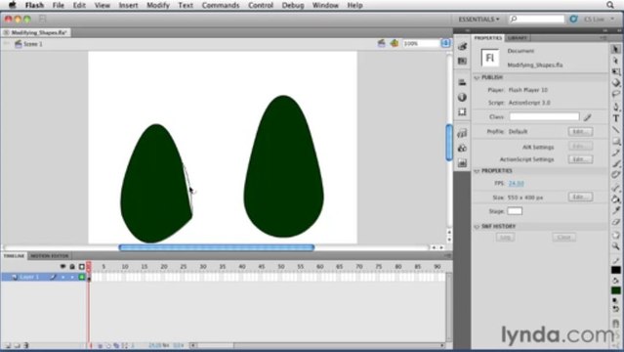Toggle lock for all layers

point(72,266)
